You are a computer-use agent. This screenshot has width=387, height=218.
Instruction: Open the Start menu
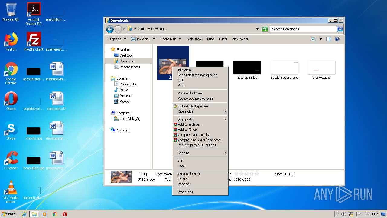(x=8, y=214)
